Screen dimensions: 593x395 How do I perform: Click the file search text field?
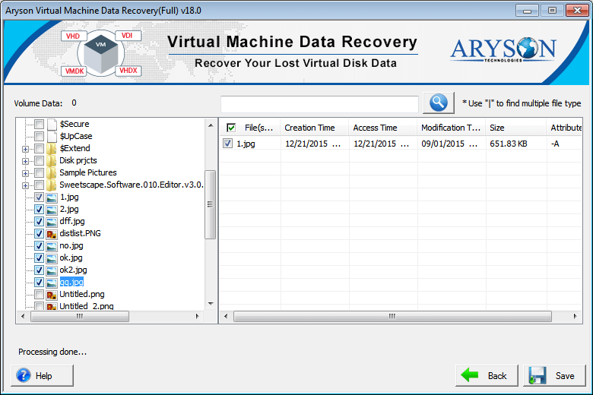(x=319, y=103)
